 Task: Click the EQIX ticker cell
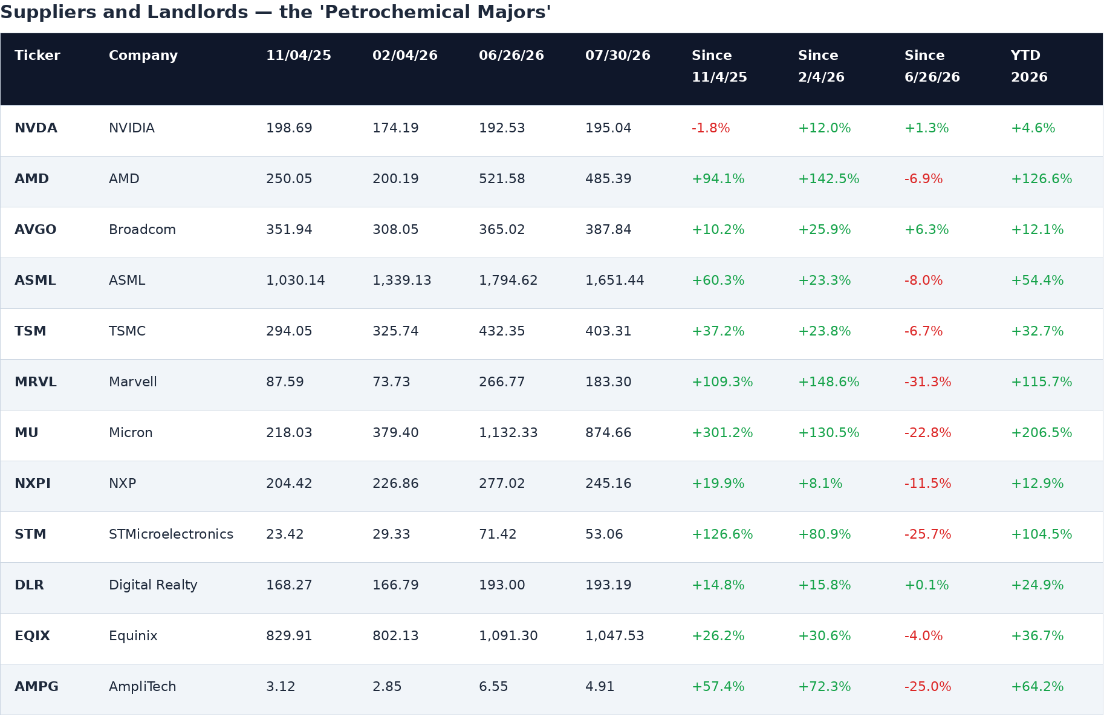(x=32, y=636)
